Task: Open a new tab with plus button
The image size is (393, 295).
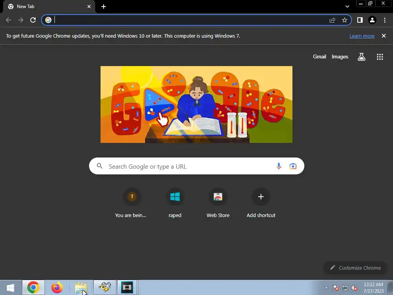Action: click(x=104, y=7)
